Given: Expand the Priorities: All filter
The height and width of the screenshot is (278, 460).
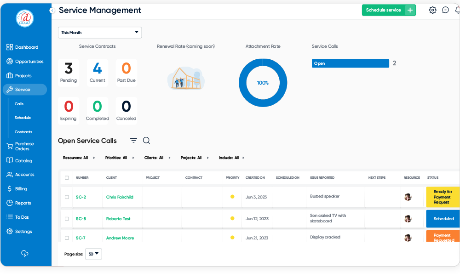Looking at the screenshot, I should click(120, 158).
